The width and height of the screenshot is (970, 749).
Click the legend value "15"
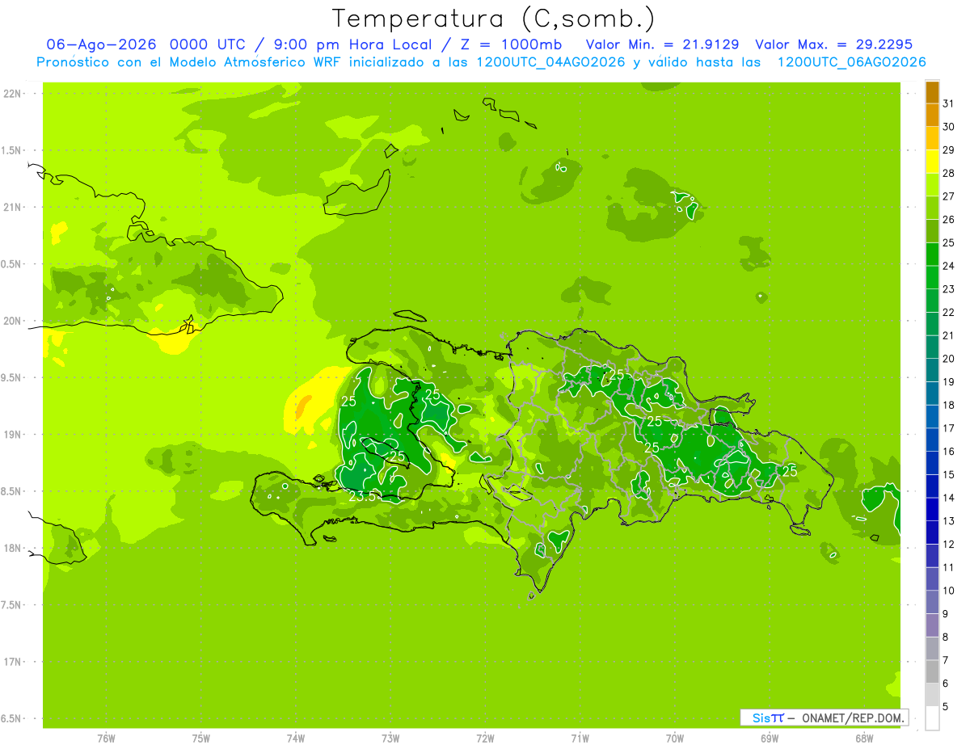pyautogui.click(x=948, y=474)
